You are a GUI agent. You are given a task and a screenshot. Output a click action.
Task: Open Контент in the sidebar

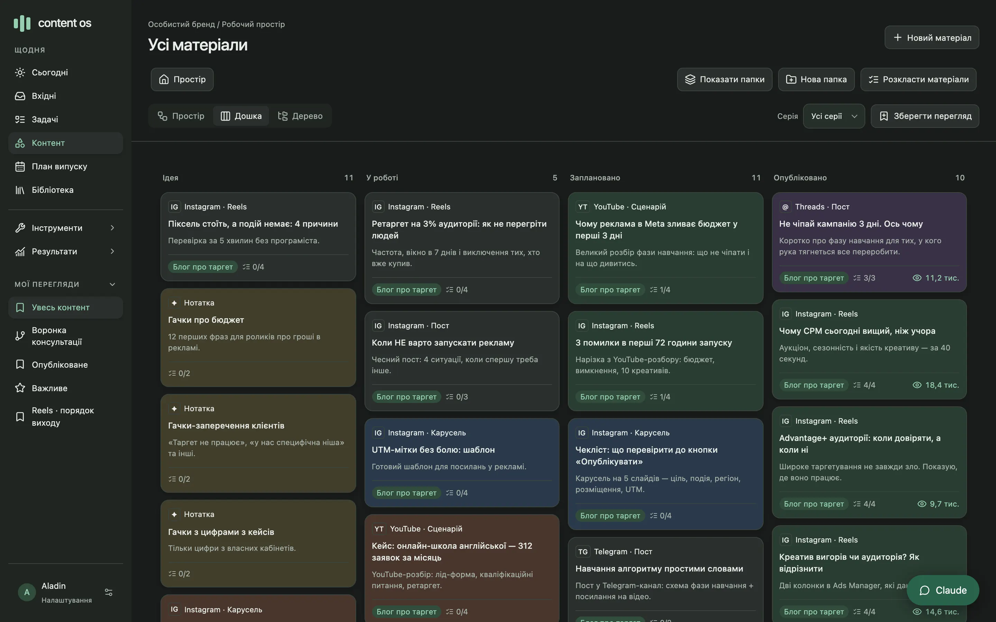pyautogui.click(x=66, y=143)
